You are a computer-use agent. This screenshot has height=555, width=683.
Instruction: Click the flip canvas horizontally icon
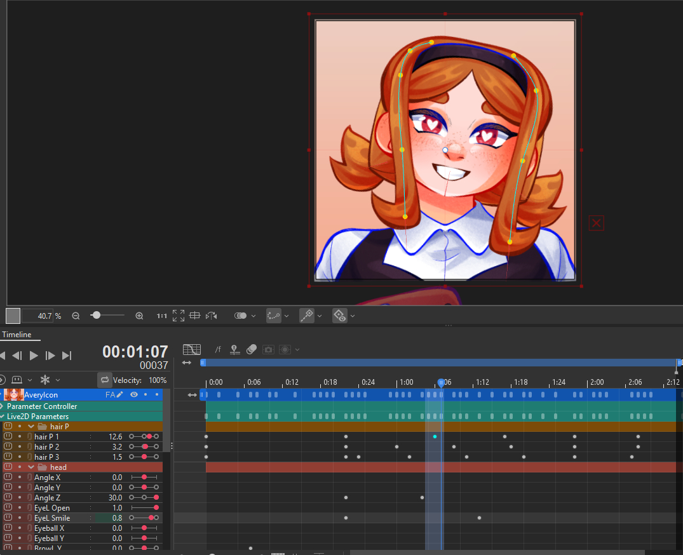tap(212, 316)
